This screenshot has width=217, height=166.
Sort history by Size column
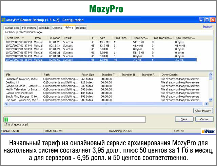pos(105,38)
